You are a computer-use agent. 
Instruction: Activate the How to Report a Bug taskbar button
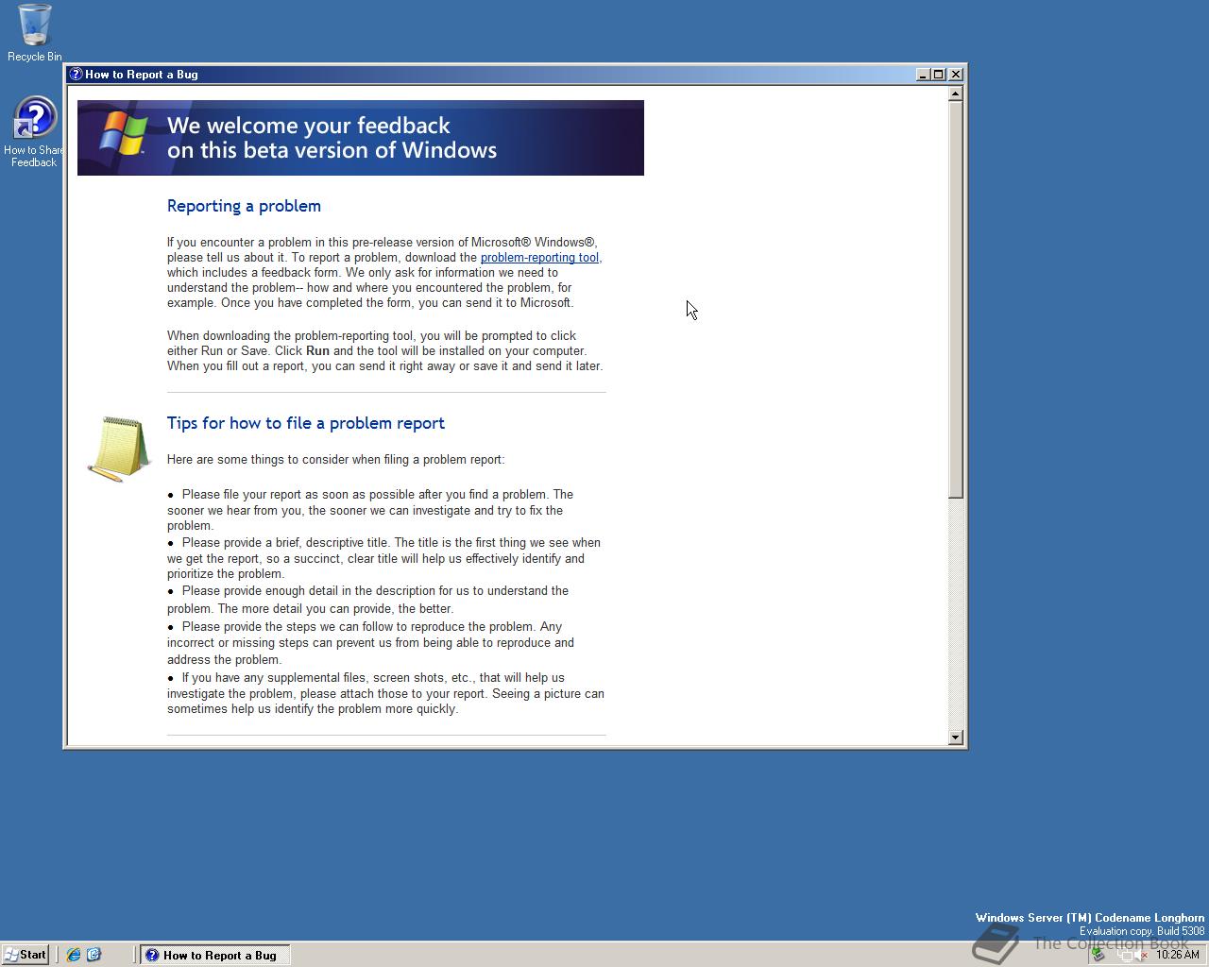click(x=215, y=955)
